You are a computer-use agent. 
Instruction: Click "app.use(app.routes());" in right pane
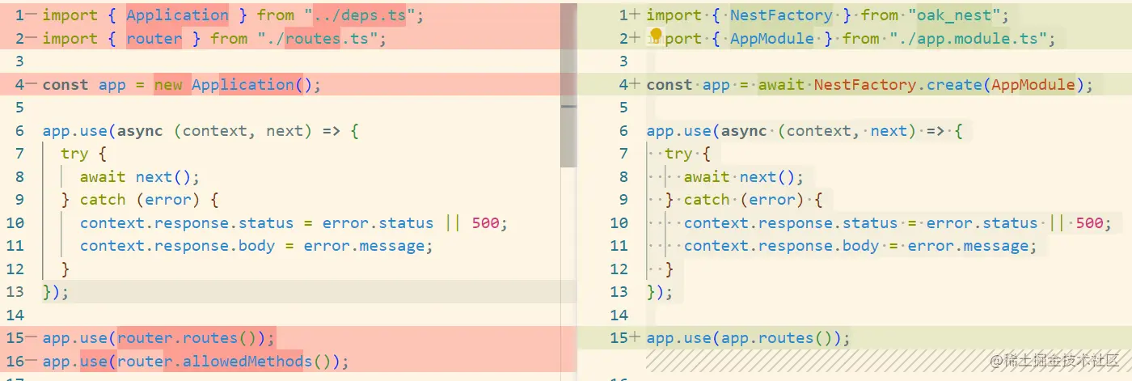point(748,337)
